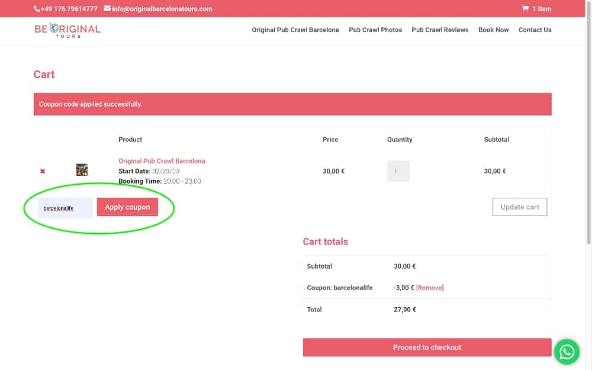Click the Apply coupon button
Viewport: 592px width, 370px height.
(127, 207)
